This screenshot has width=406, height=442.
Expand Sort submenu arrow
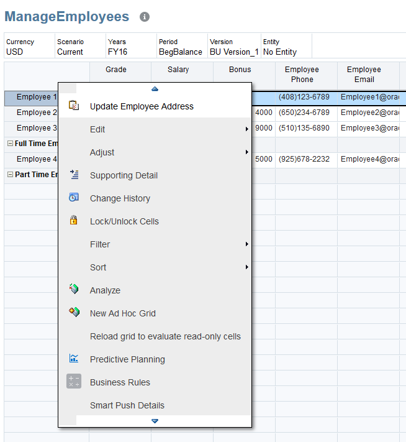pyautogui.click(x=246, y=267)
